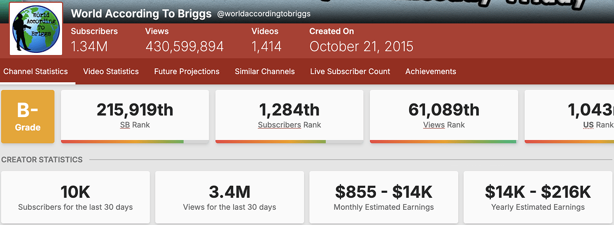This screenshot has width=614, height=225.
Task: Click the World According To Briggs channel title
Action: pyautogui.click(x=141, y=14)
